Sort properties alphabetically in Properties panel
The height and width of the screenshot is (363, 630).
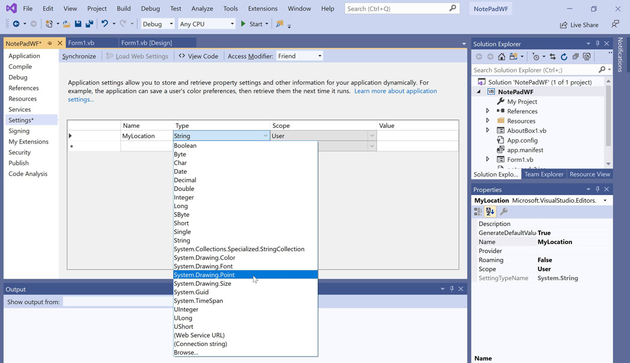coord(490,212)
